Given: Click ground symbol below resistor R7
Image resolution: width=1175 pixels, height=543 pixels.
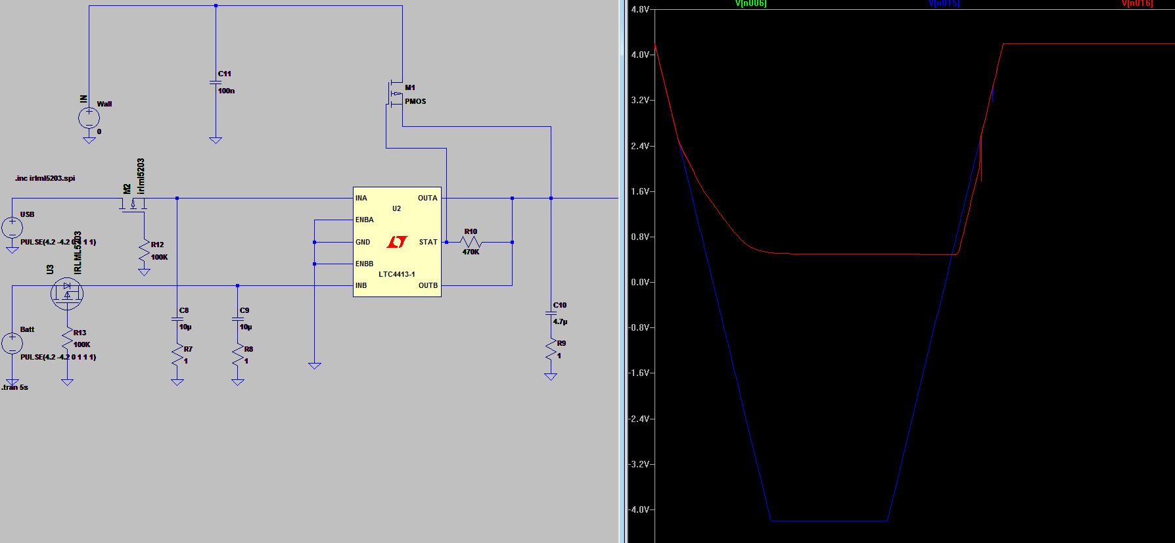Looking at the screenshot, I should (x=177, y=381).
